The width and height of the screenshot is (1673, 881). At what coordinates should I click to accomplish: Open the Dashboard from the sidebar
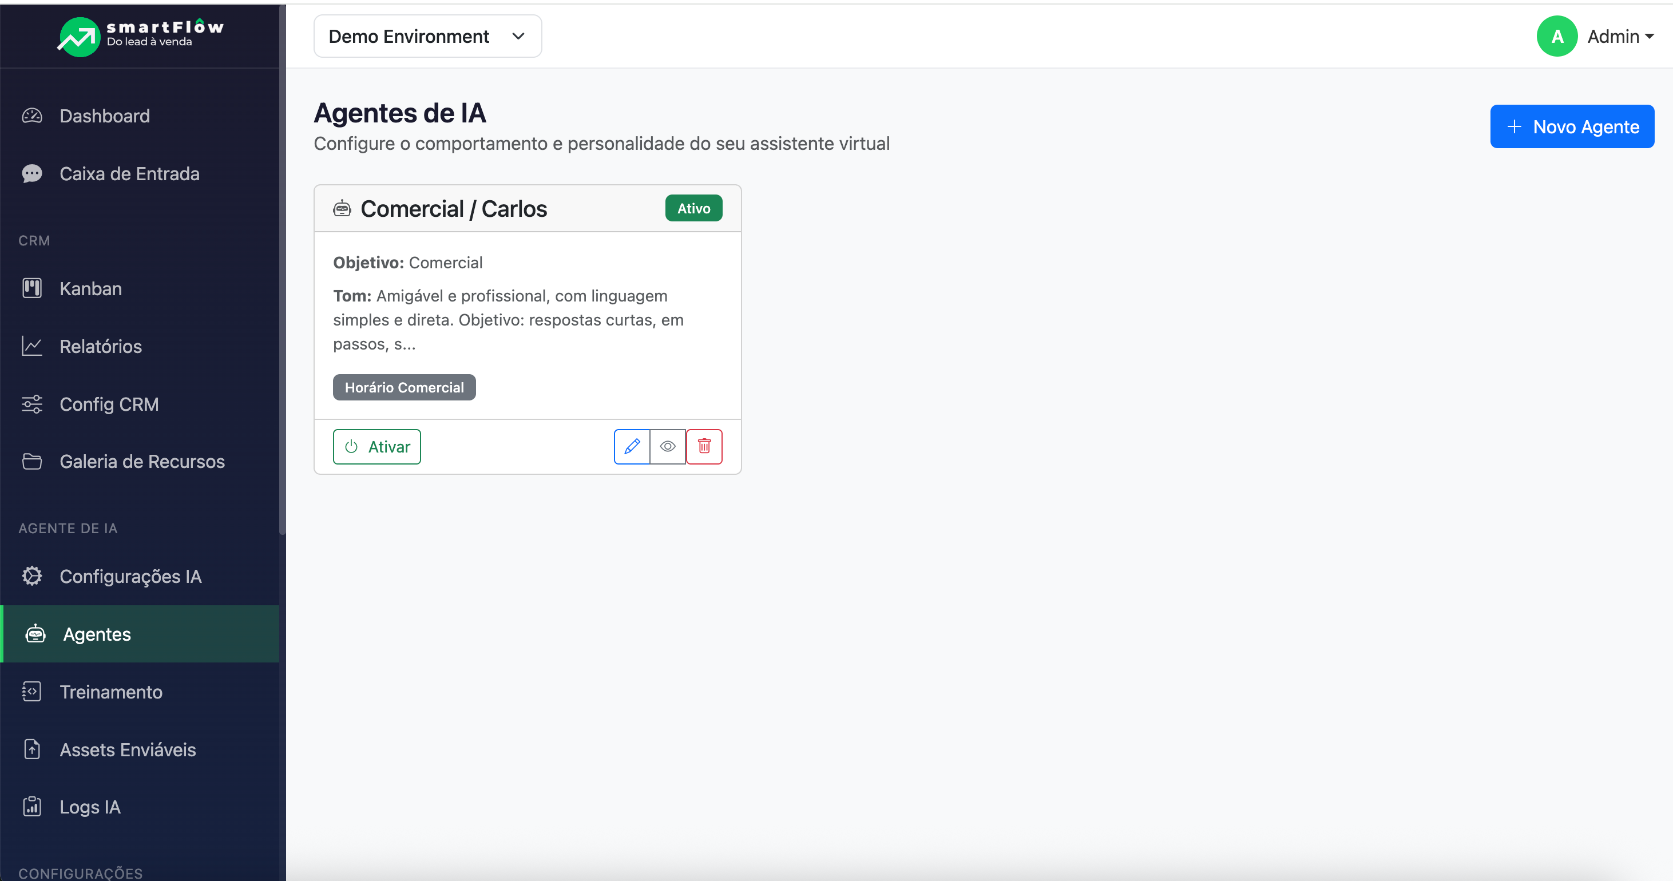pyautogui.click(x=105, y=116)
